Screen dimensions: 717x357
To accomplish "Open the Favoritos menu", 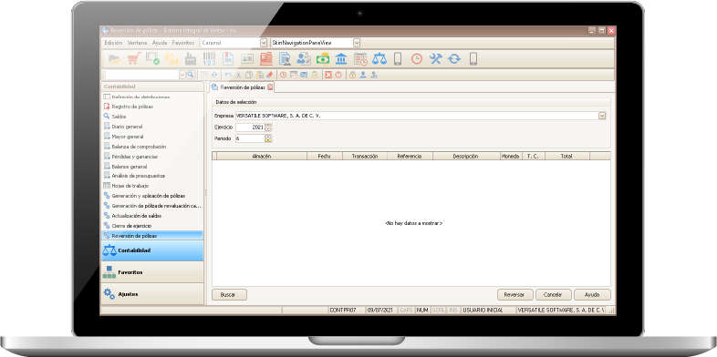I will click(183, 43).
